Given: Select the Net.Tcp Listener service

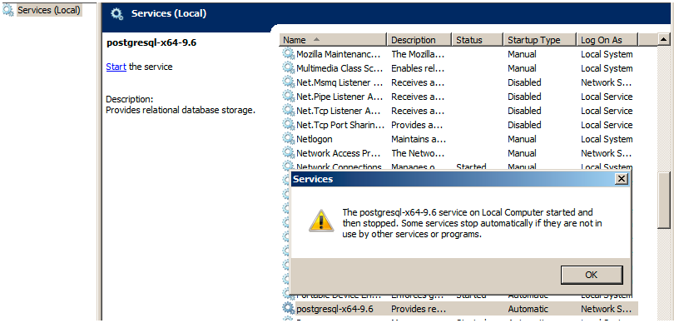Looking at the screenshot, I should click(x=459, y=111).
